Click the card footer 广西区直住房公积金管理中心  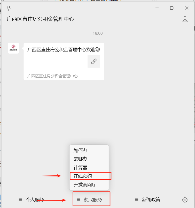pos(53,76)
